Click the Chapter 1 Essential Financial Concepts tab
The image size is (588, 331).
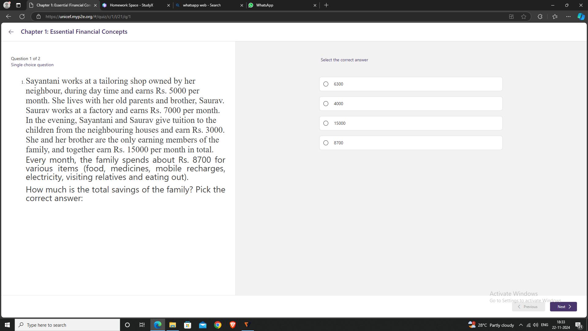[x=62, y=5]
